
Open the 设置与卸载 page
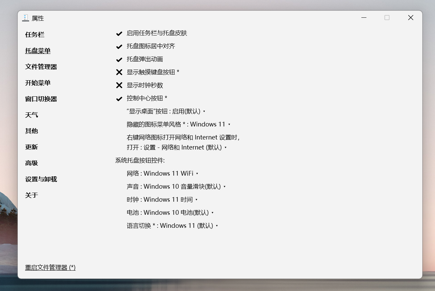click(41, 179)
